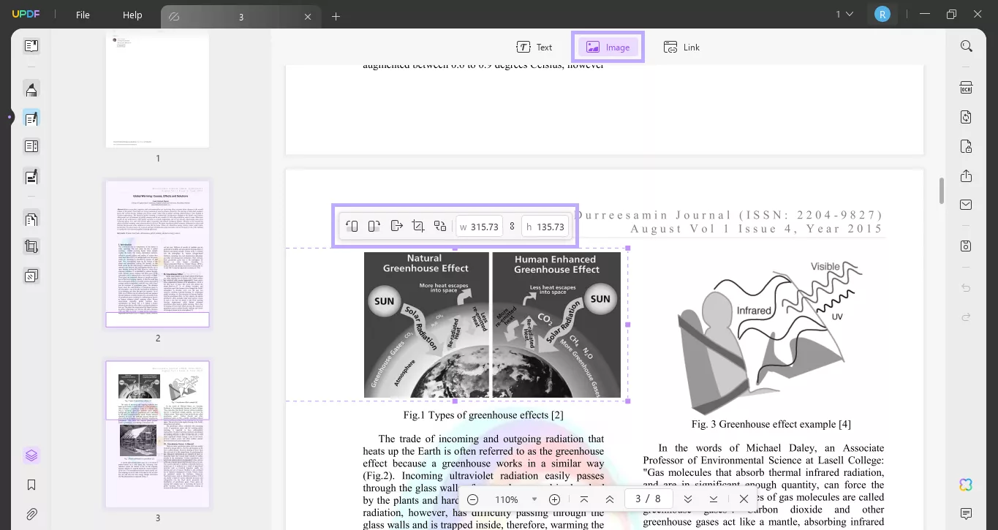This screenshot has width=998, height=530.
Task: Click the caption 'Fig. 3 Greenhouse effect example [4]'
Action: click(771, 424)
